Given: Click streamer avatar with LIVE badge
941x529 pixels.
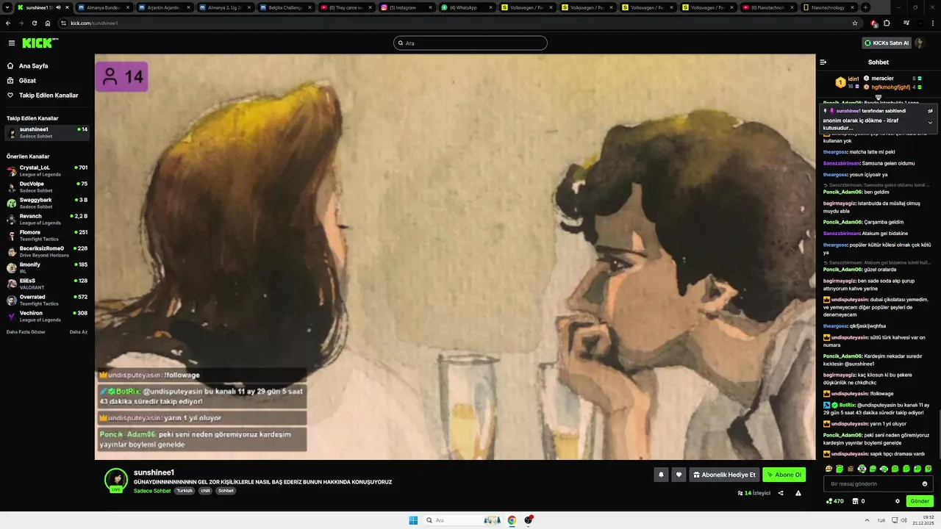Looking at the screenshot, I should click(116, 480).
